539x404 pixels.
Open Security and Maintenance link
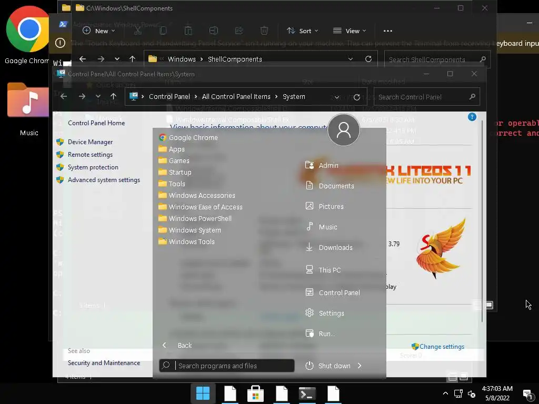(x=104, y=363)
